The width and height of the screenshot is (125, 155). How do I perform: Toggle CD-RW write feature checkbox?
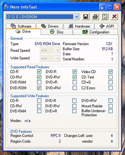coord(39,106)
